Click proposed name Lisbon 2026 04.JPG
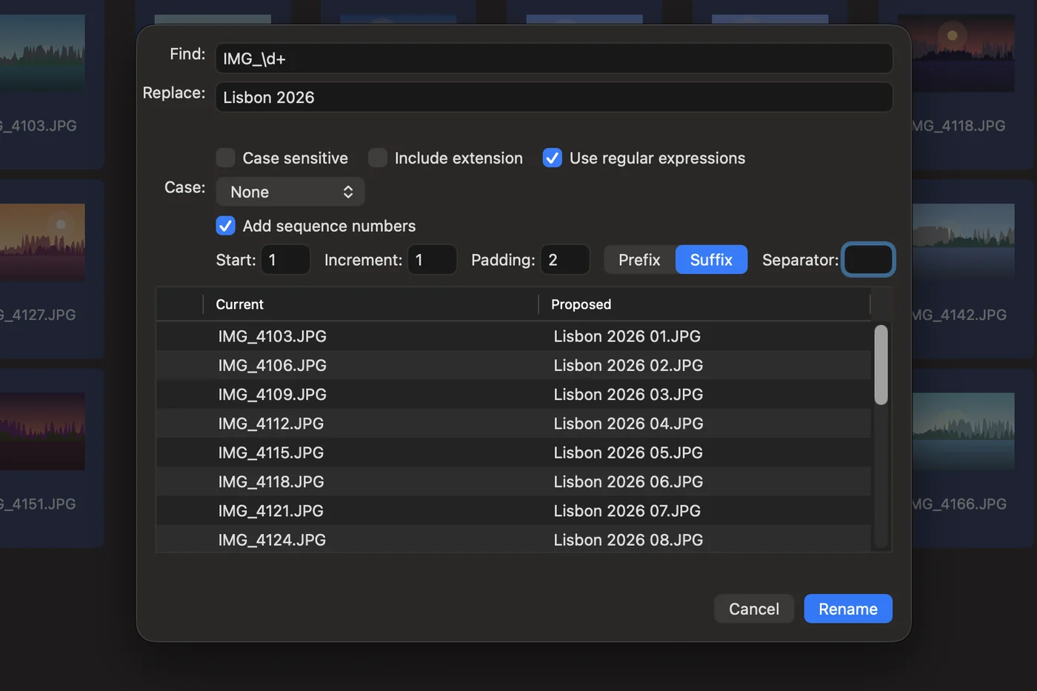The height and width of the screenshot is (691, 1037). tap(628, 424)
